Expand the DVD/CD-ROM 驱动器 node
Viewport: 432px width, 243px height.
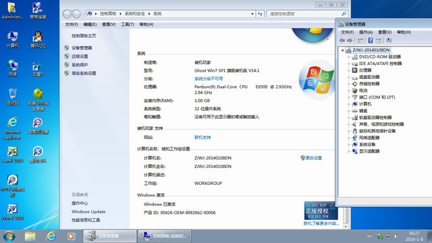click(348, 57)
